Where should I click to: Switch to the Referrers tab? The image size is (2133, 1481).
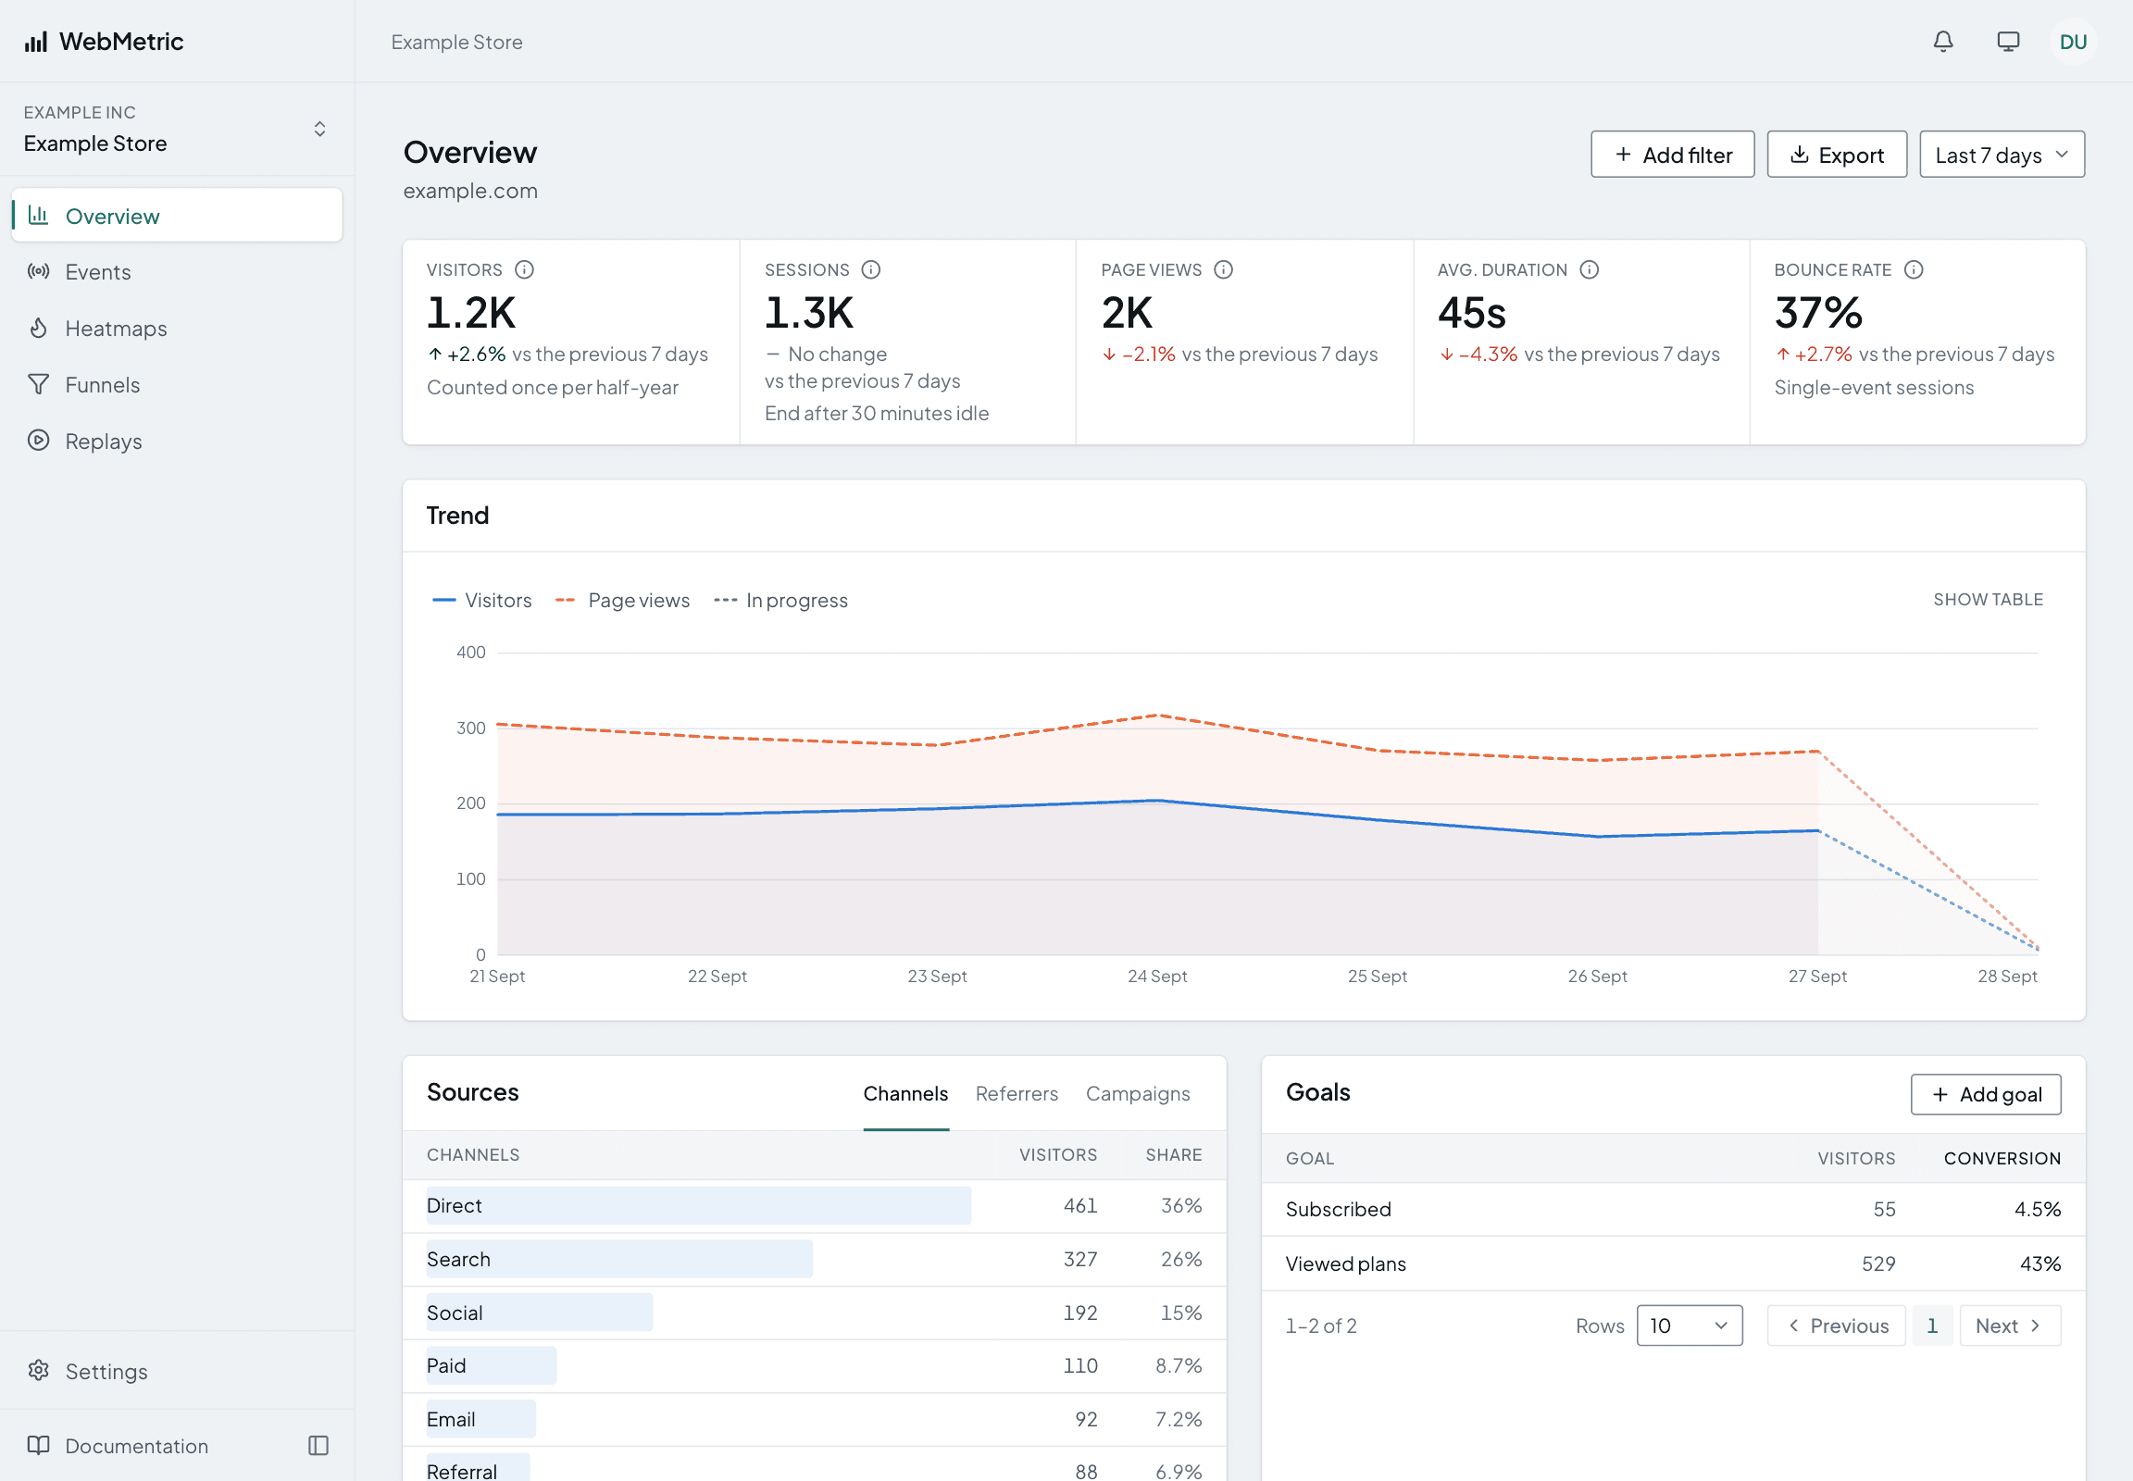[1016, 1093]
